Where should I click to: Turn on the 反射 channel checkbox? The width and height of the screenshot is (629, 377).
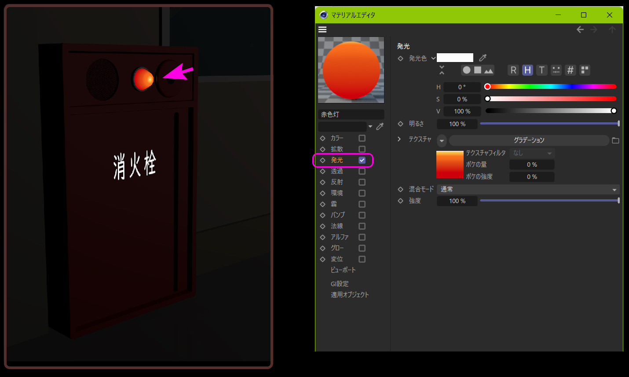(362, 182)
